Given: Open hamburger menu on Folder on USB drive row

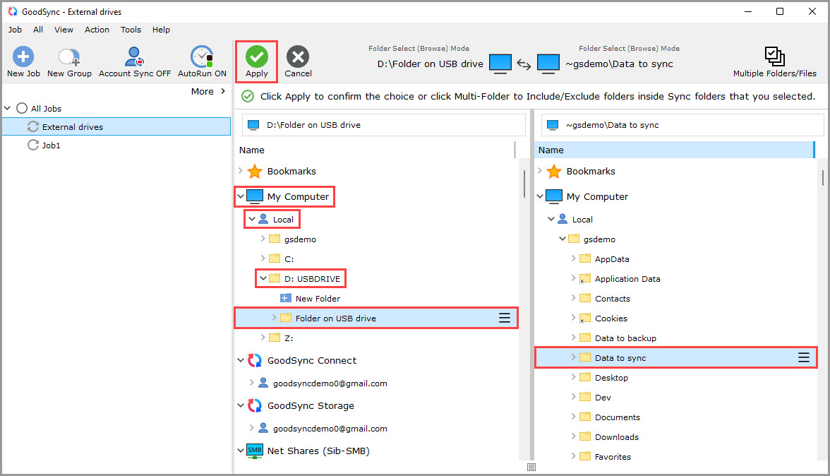Looking at the screenshot, I should 505,318.
